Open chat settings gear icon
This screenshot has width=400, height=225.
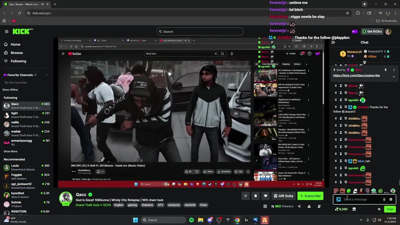click(x=379, y=209)
